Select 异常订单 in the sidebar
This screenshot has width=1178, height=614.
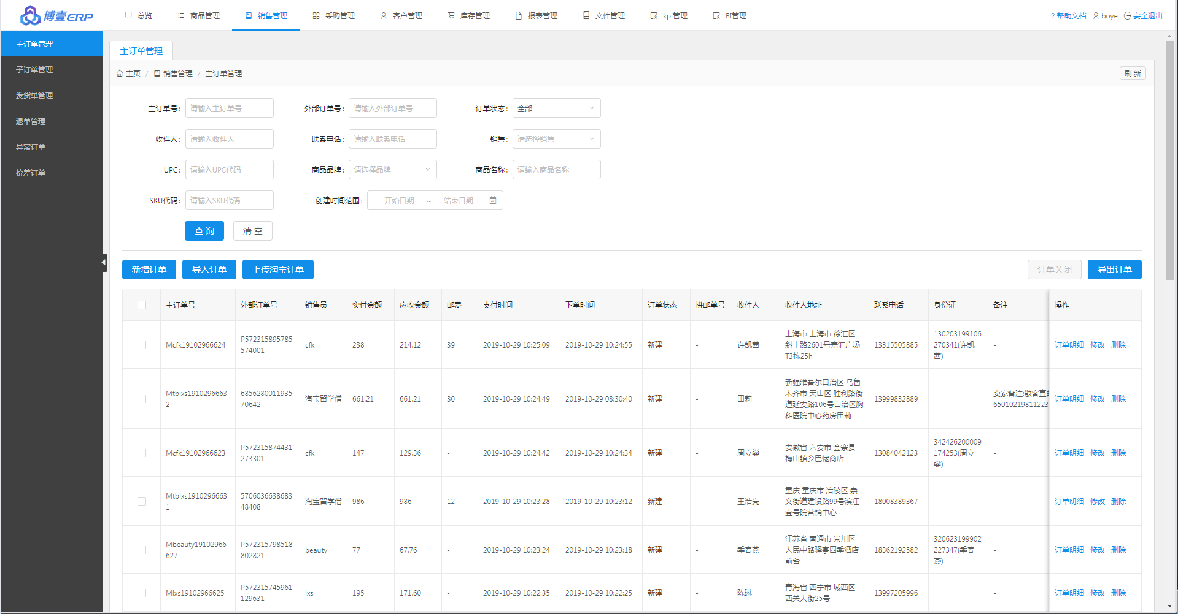click(x=52, y=147)
